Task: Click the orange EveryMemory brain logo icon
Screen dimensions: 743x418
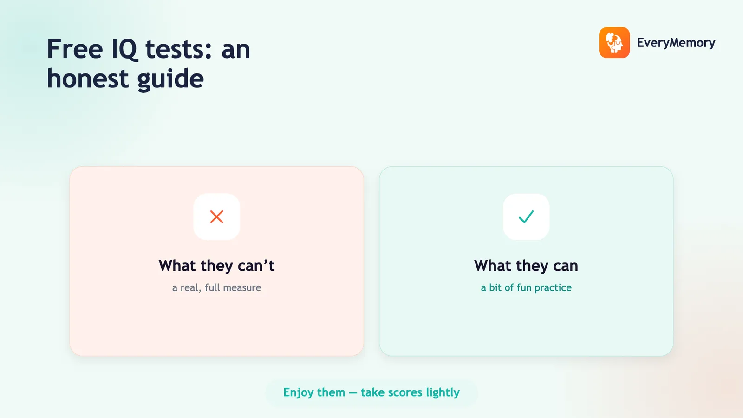Action: coord(614,43)
